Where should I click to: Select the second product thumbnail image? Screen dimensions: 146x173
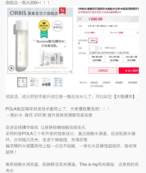pyautogui.click(x=34, y=82)
